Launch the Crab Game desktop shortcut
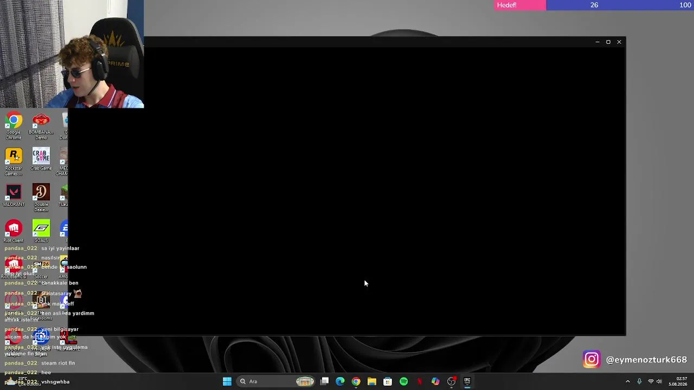694x390 pixels. coord(41,159)
